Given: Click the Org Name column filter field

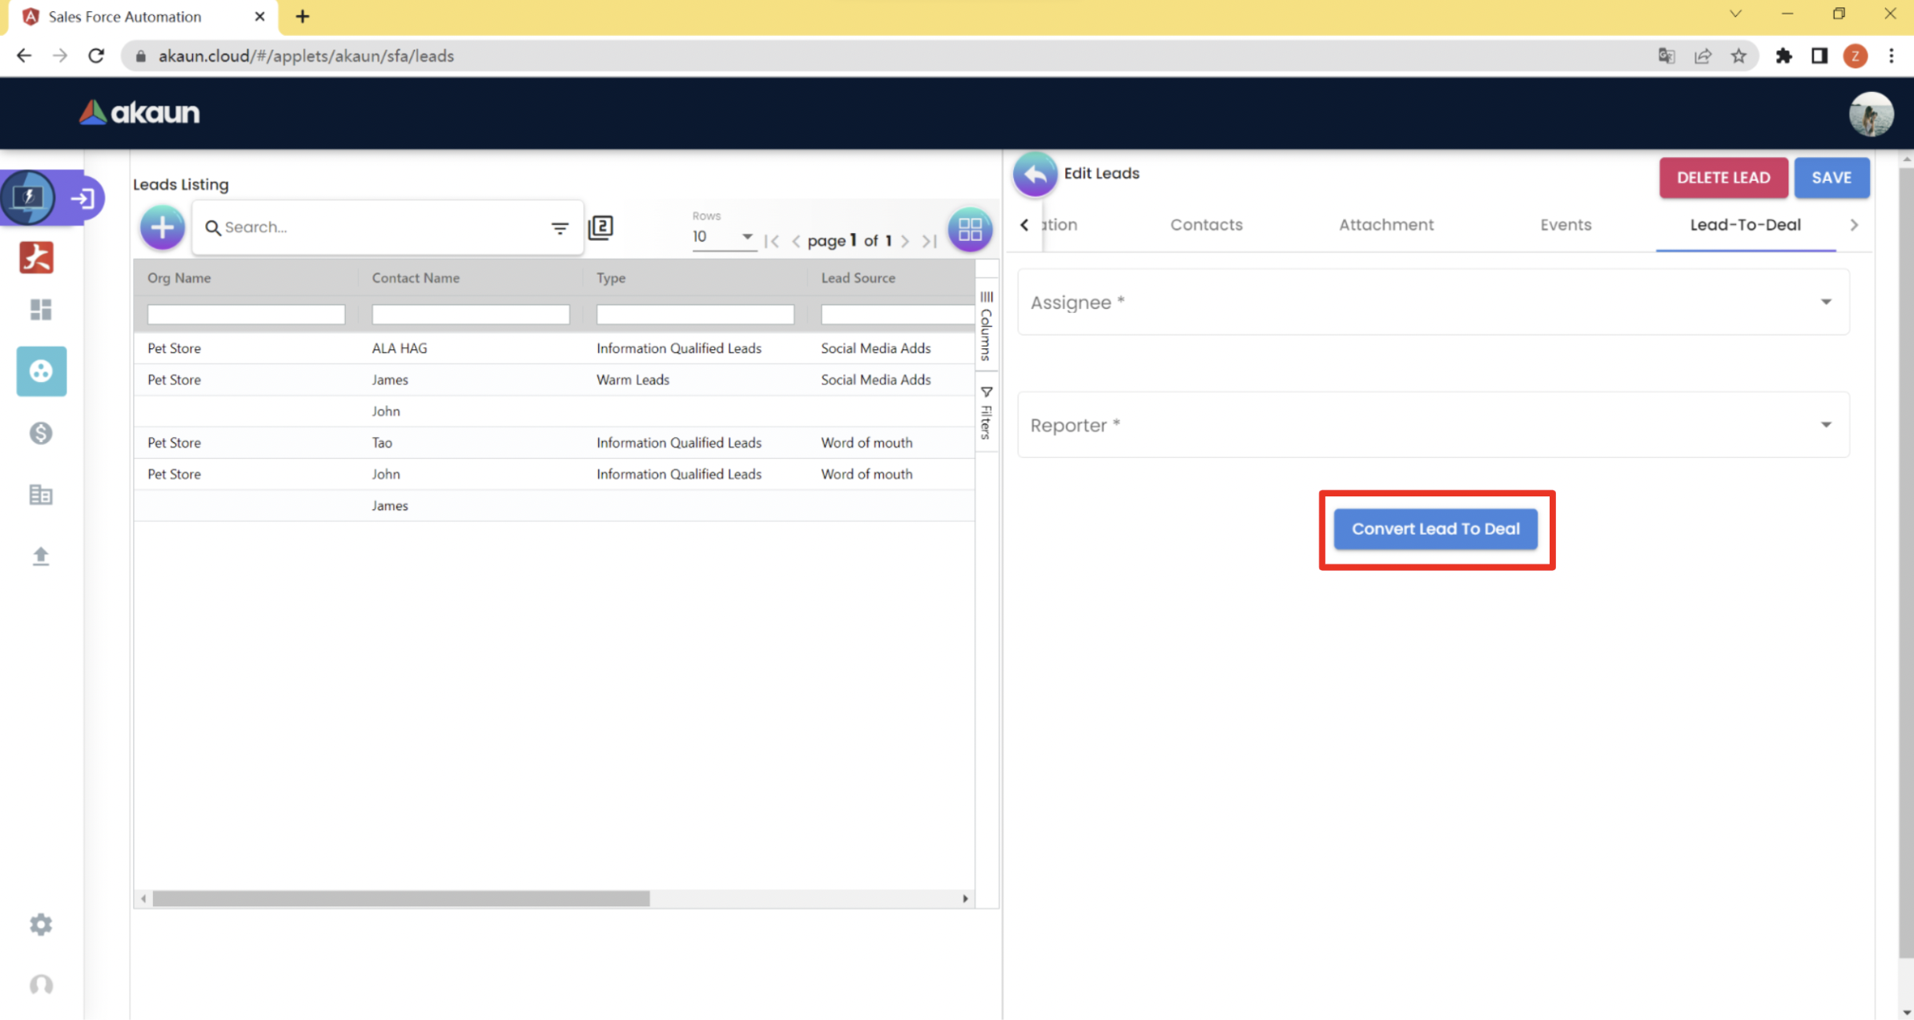Looking at the screenshot, I should (x=246, y=315).
